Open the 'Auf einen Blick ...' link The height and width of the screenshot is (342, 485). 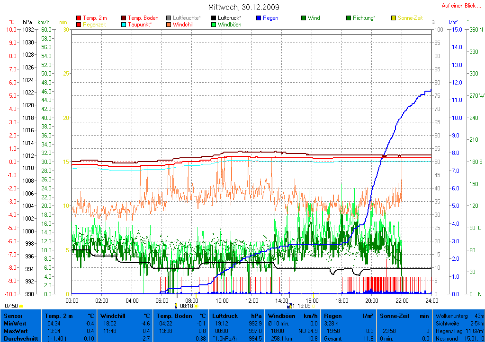pyautogui.click(x=458, y=6)
